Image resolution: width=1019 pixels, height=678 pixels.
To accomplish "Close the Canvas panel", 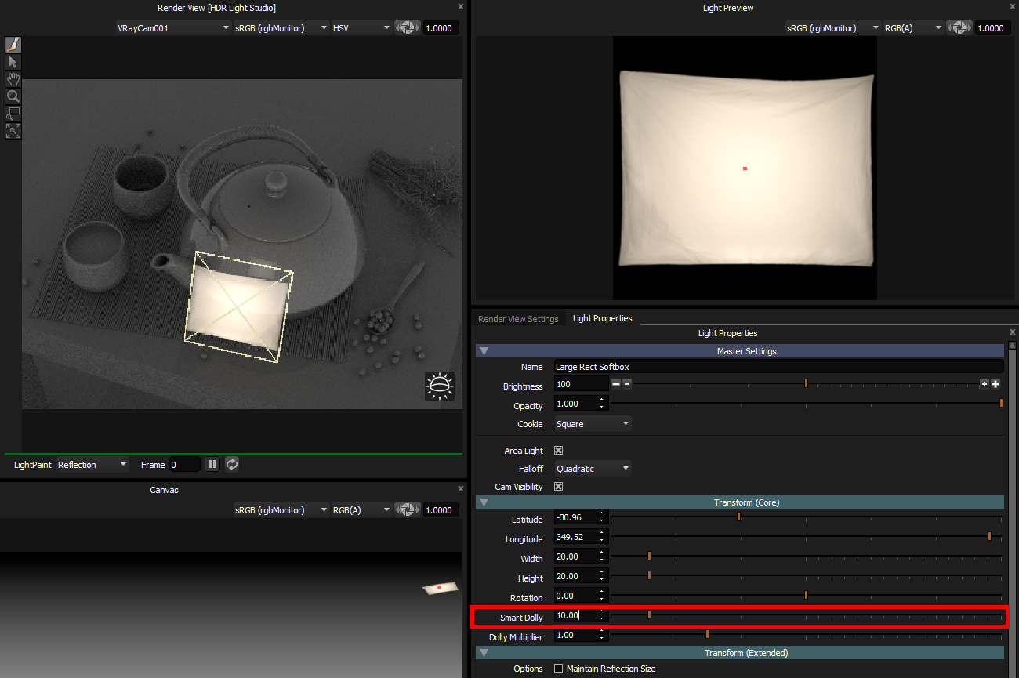I will click(461, 488).
